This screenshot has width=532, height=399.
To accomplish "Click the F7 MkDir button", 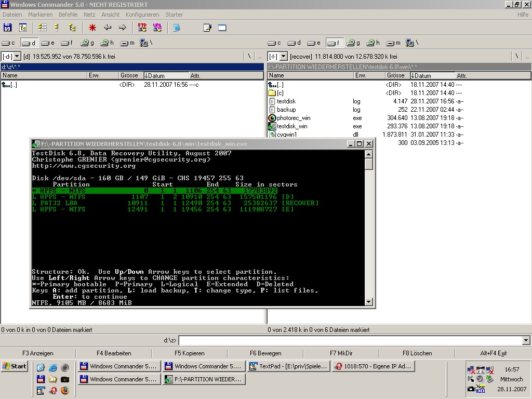I will [341, 353].
